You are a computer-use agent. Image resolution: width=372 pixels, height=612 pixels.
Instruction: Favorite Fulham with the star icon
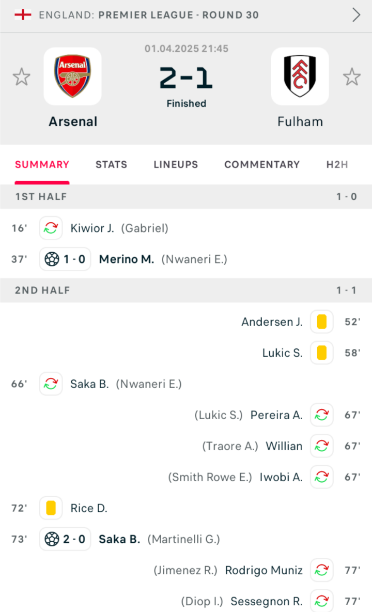click(x=352, y=77)
